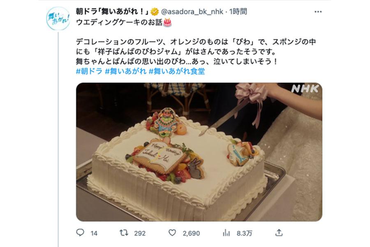
Task: Open view analytics bar chart icon
Action: click(226, 233)
